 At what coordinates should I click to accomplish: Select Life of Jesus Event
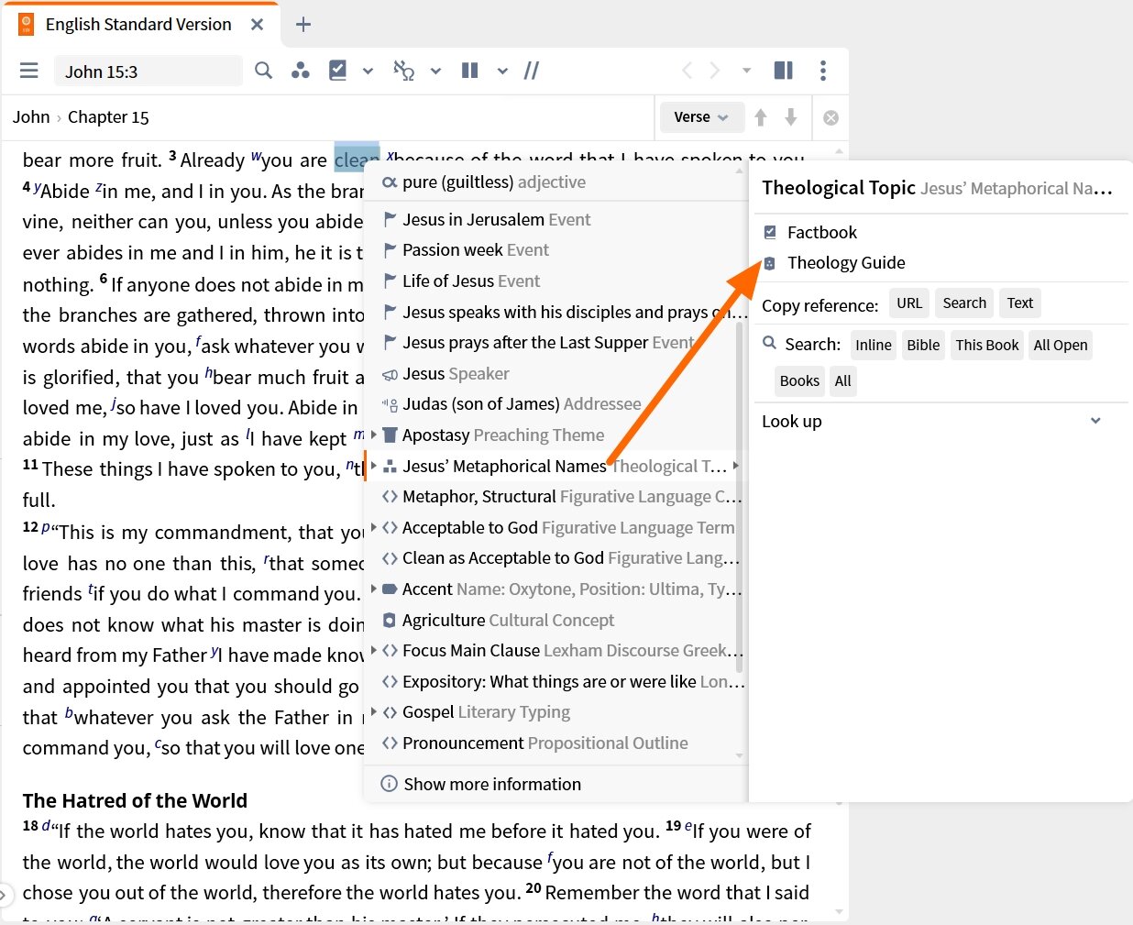[555, 281]
